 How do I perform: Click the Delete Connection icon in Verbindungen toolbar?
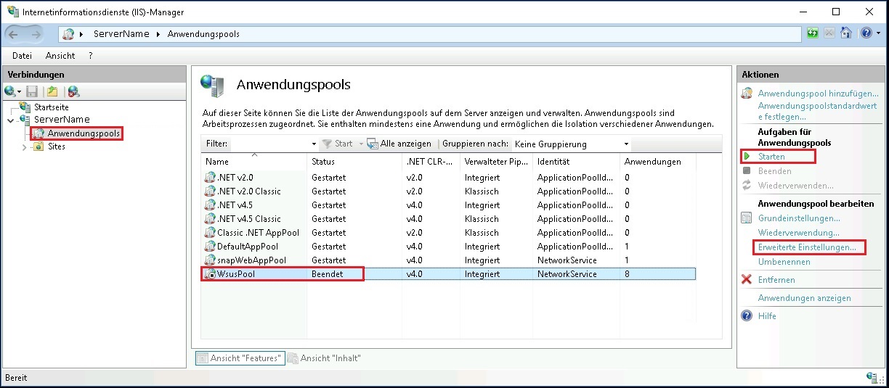click(73, 91)
